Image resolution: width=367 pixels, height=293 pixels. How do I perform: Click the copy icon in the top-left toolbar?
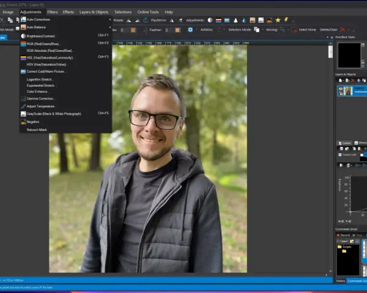(10, 20)
